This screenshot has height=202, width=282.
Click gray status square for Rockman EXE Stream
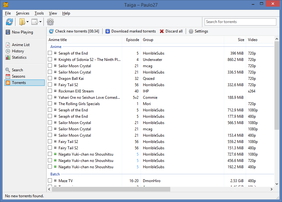(55, 91)
